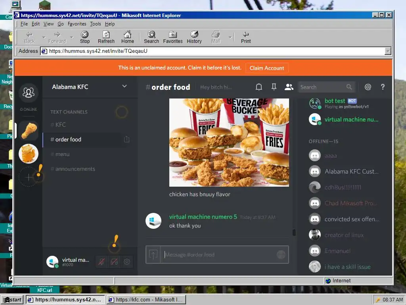
Task: Select offline member aaaa
Action: 344,156
